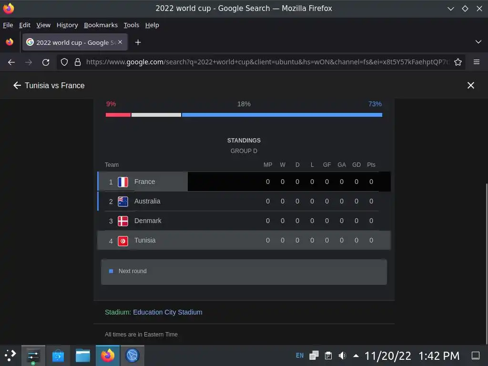
Task: Open the Education City Stadium link
Action: [167, 312]
